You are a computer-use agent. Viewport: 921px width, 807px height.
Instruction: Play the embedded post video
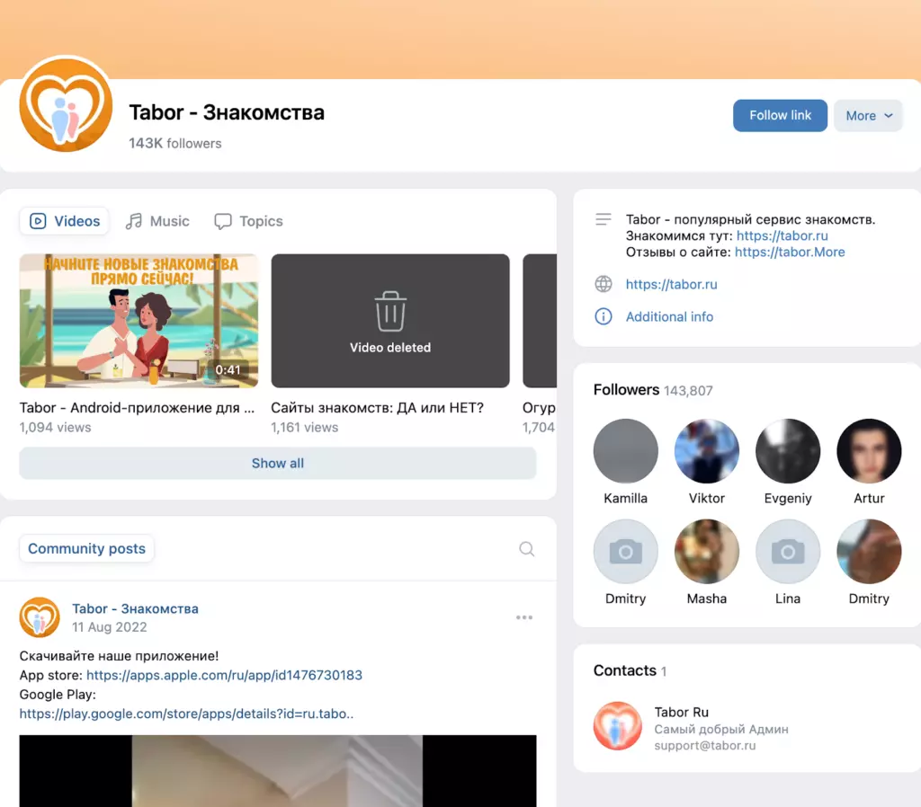point(277,771)
